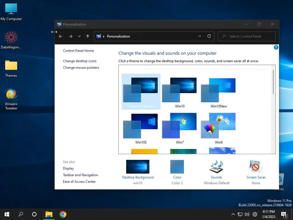Open the Windows Start menu
This screenshot has width=293, height=220.
pos(7,214)
